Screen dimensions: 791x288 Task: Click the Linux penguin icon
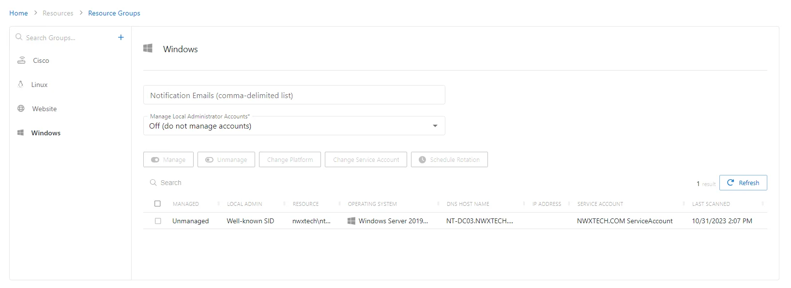(x=20, y=85)
